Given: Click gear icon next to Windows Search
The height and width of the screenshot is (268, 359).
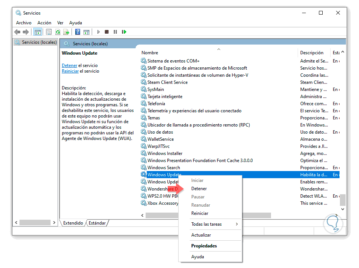Looking at the screenshot, I should [x=143, y=167].
